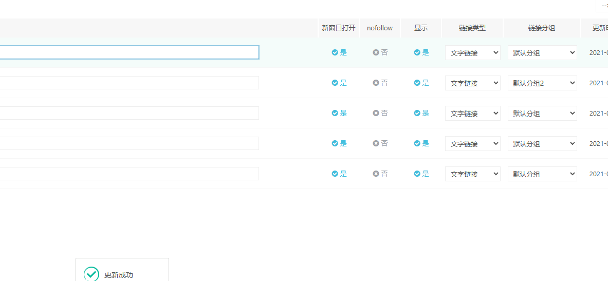
Task: Toggle nofollow 否 in the last row
Action: (x=380, y=174)
